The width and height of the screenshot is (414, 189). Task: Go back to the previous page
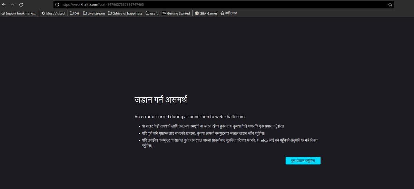coord(4,4)
